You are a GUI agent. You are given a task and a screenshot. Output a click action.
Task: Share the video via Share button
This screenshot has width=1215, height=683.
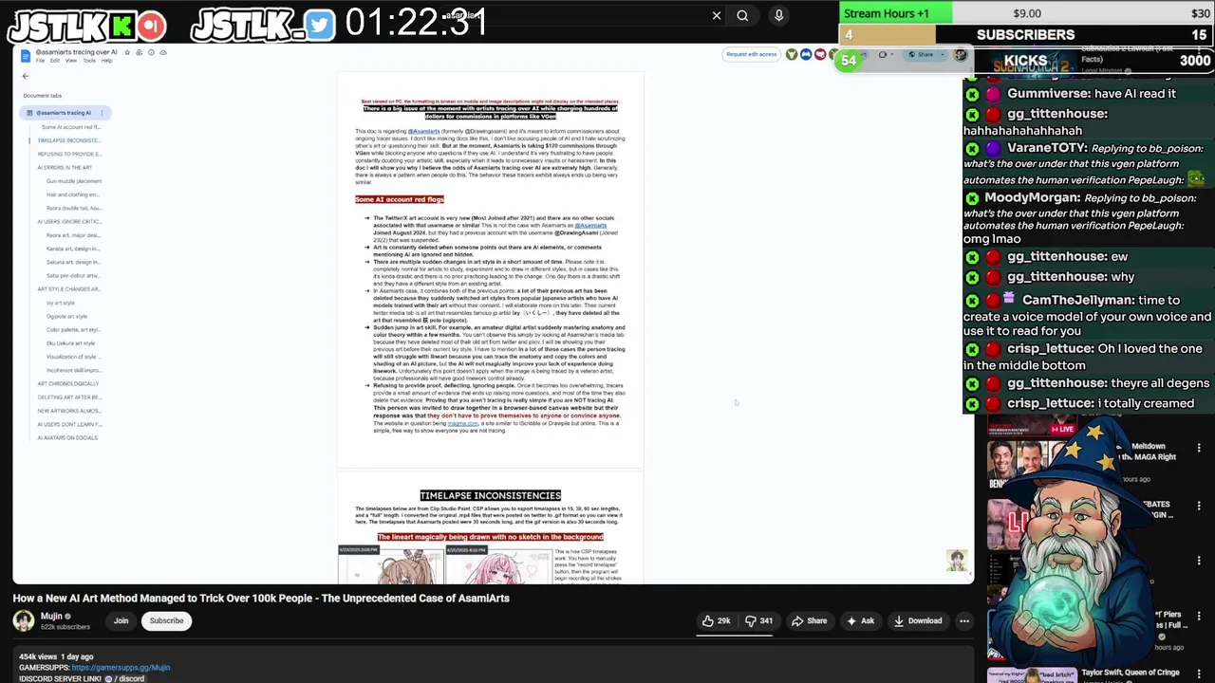809,621
